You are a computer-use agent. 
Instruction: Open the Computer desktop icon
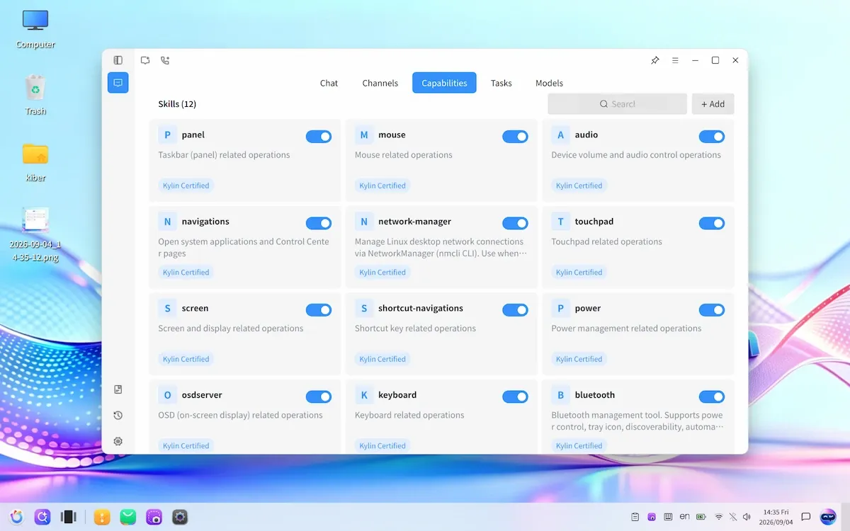pyautogui.click(x=35, y=30)
